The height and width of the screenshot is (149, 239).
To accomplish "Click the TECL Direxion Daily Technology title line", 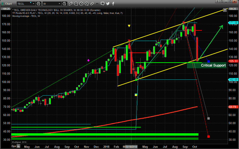I will [56, 10].
